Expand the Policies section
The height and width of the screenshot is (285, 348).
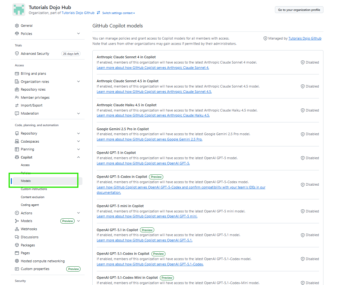tap(78, 33)
